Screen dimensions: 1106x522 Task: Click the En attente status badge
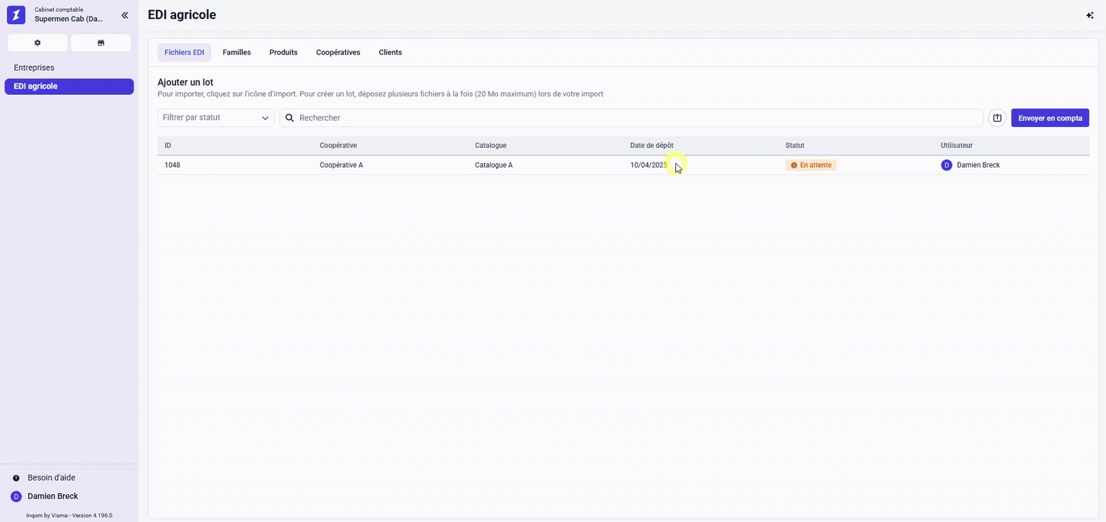pyautogui.click(x=811, y=165)
